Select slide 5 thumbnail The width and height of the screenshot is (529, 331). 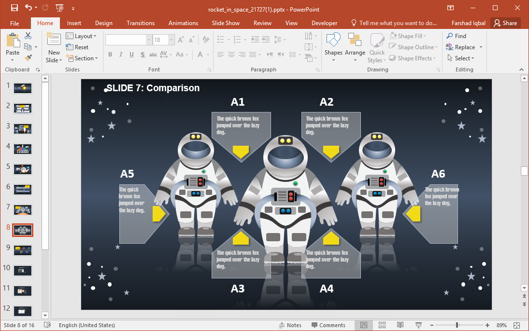click(23, 169)
